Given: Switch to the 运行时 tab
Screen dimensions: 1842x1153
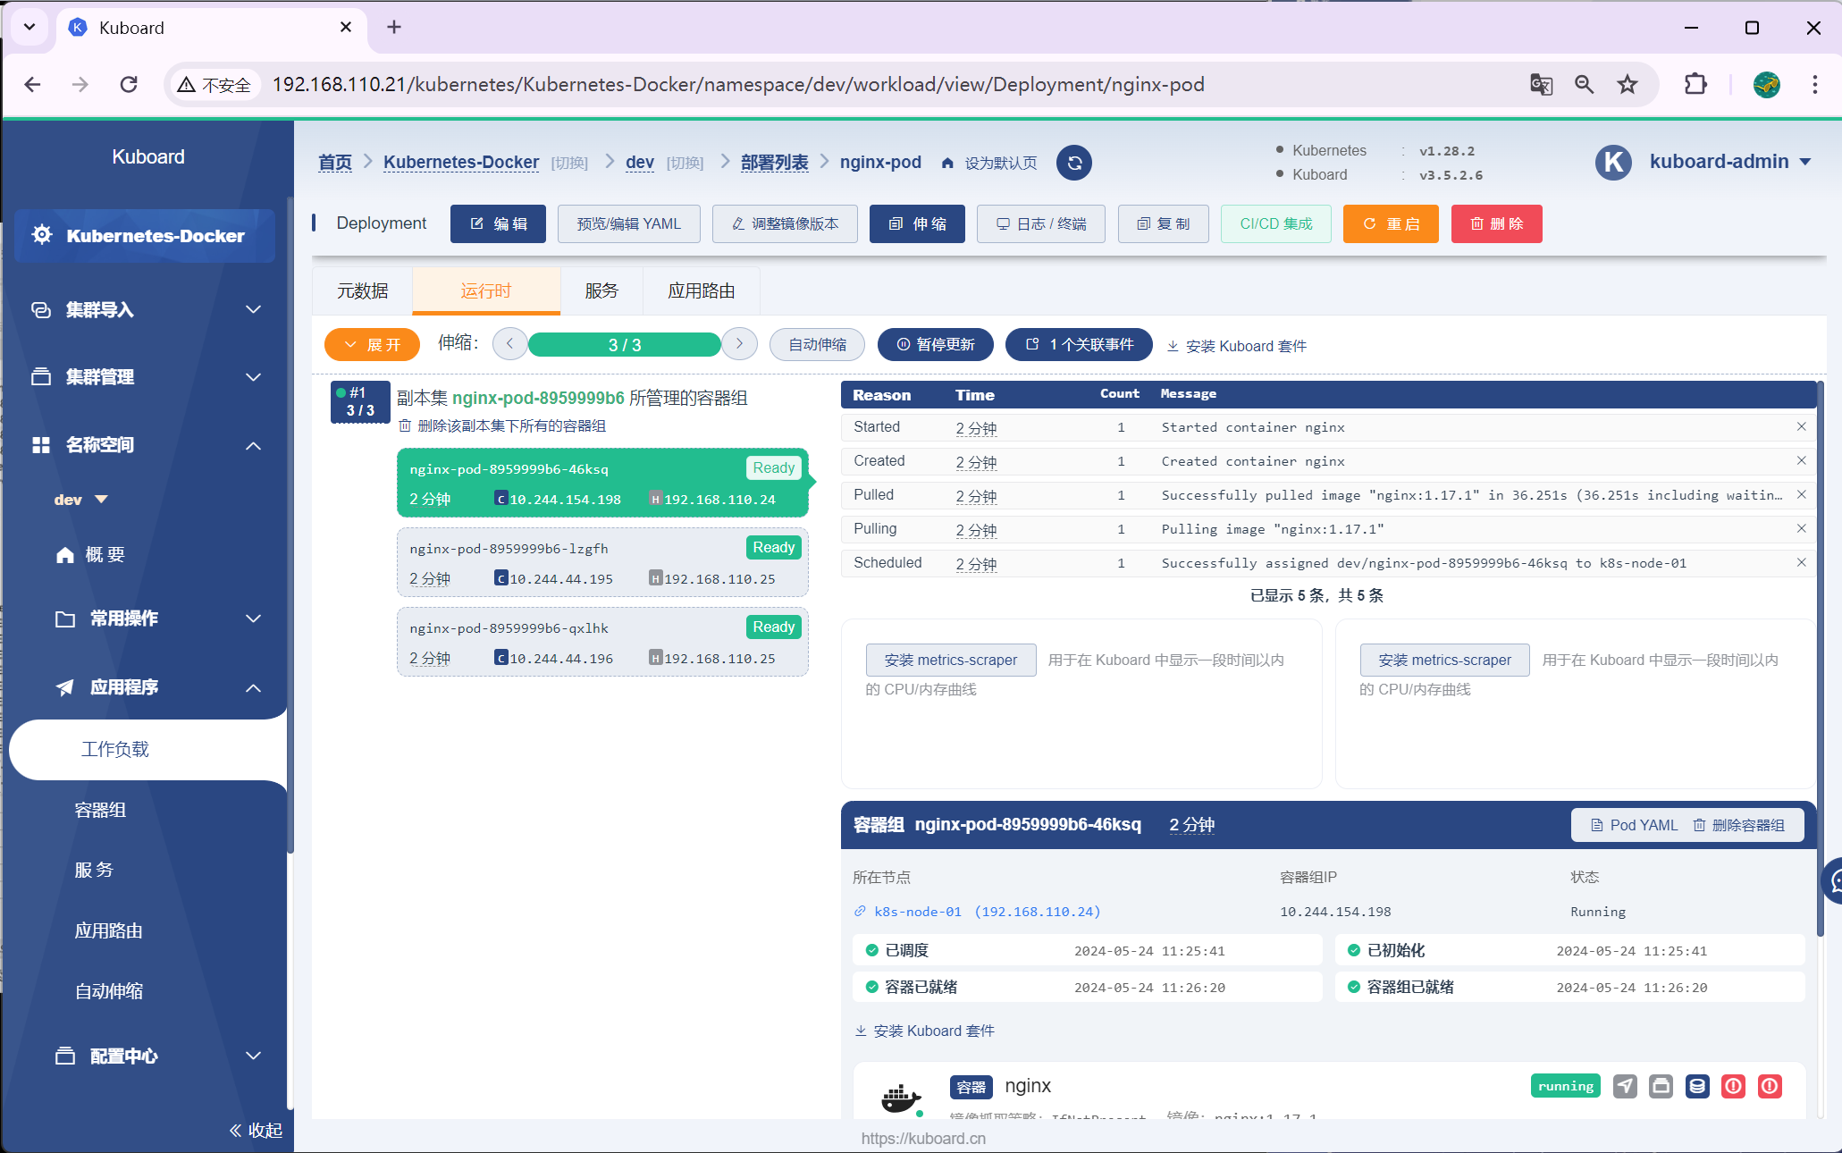Looking at the screenshot, I should point(486,291).
